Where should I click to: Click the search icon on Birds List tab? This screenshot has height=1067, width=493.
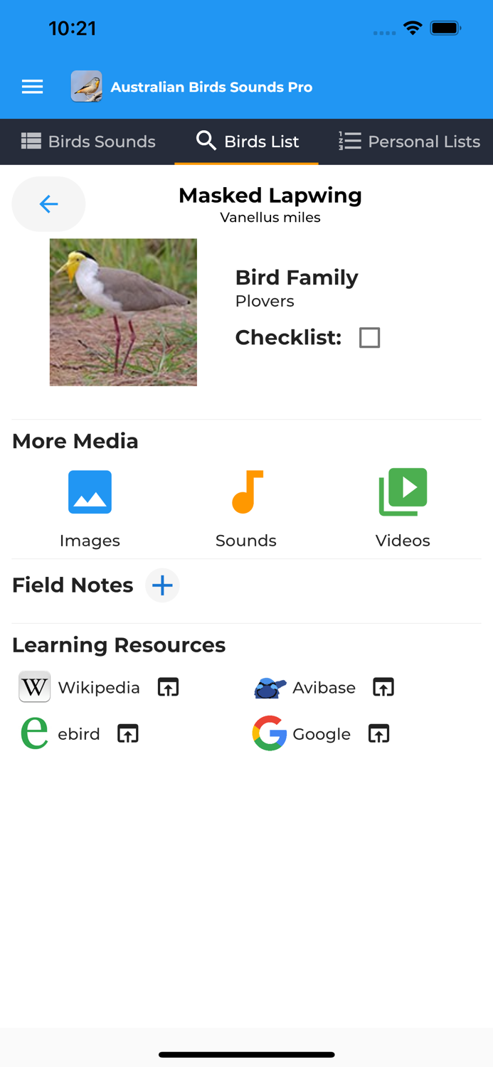tap(206, 141)
